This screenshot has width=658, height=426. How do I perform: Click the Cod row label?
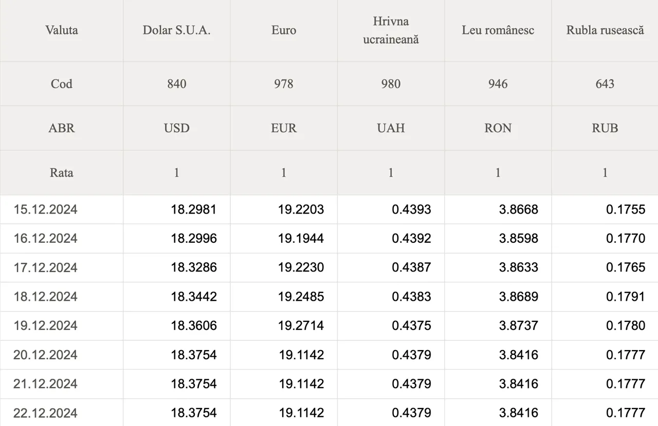pyautogui.click(x=62, y=84)
